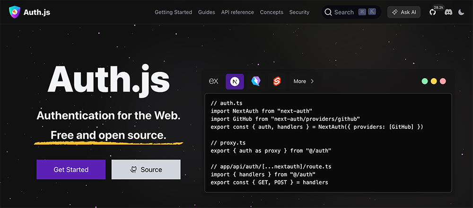
Task: Click the Ask AI button
Action: pyautogui.click(x=404, y=12)
